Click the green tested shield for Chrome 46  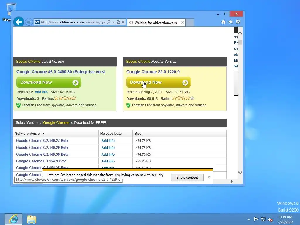pyautogui.click(x=18, y=105)
